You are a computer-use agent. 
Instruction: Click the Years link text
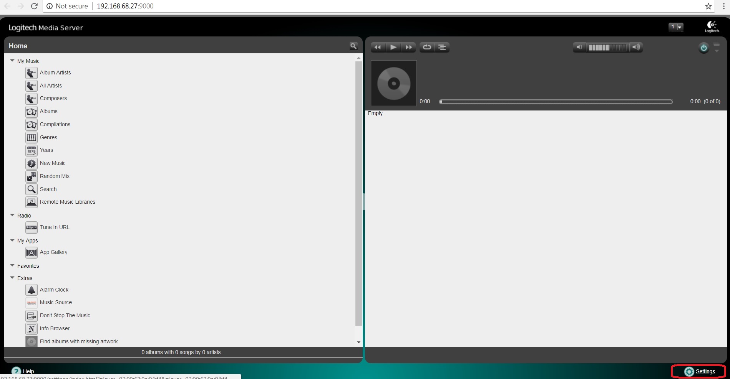[46, 150]
